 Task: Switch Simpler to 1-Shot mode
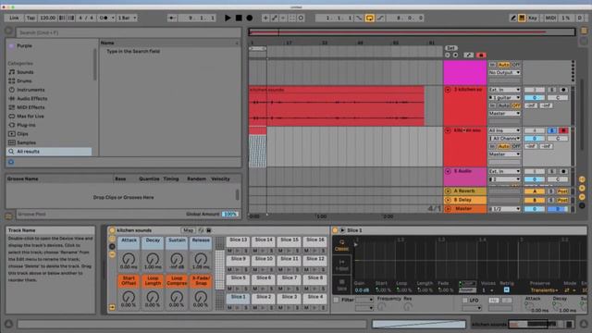pyautogui.click(x=341, y=265)
